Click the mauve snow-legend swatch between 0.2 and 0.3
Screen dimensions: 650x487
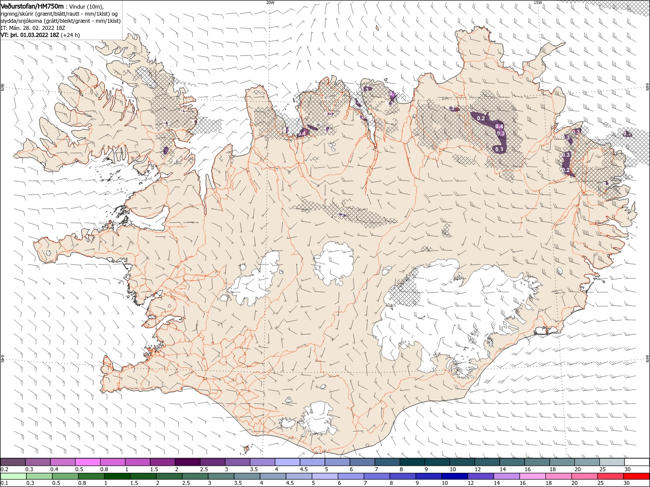tap(13, 462)
